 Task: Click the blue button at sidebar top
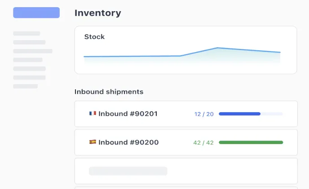point(36,13)
